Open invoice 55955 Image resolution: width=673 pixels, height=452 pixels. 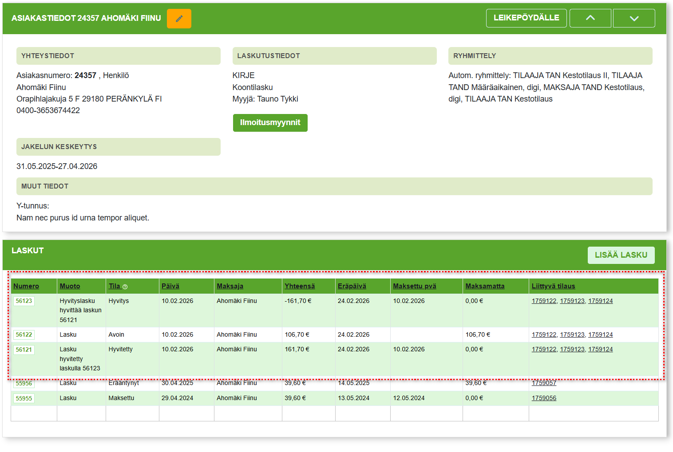[x=24, y=398]
